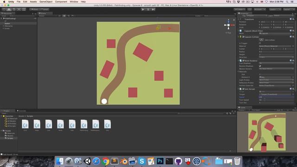Open the Collab dropdown
The height and width of the screenshot is (167, 297).
pos(239,9)
